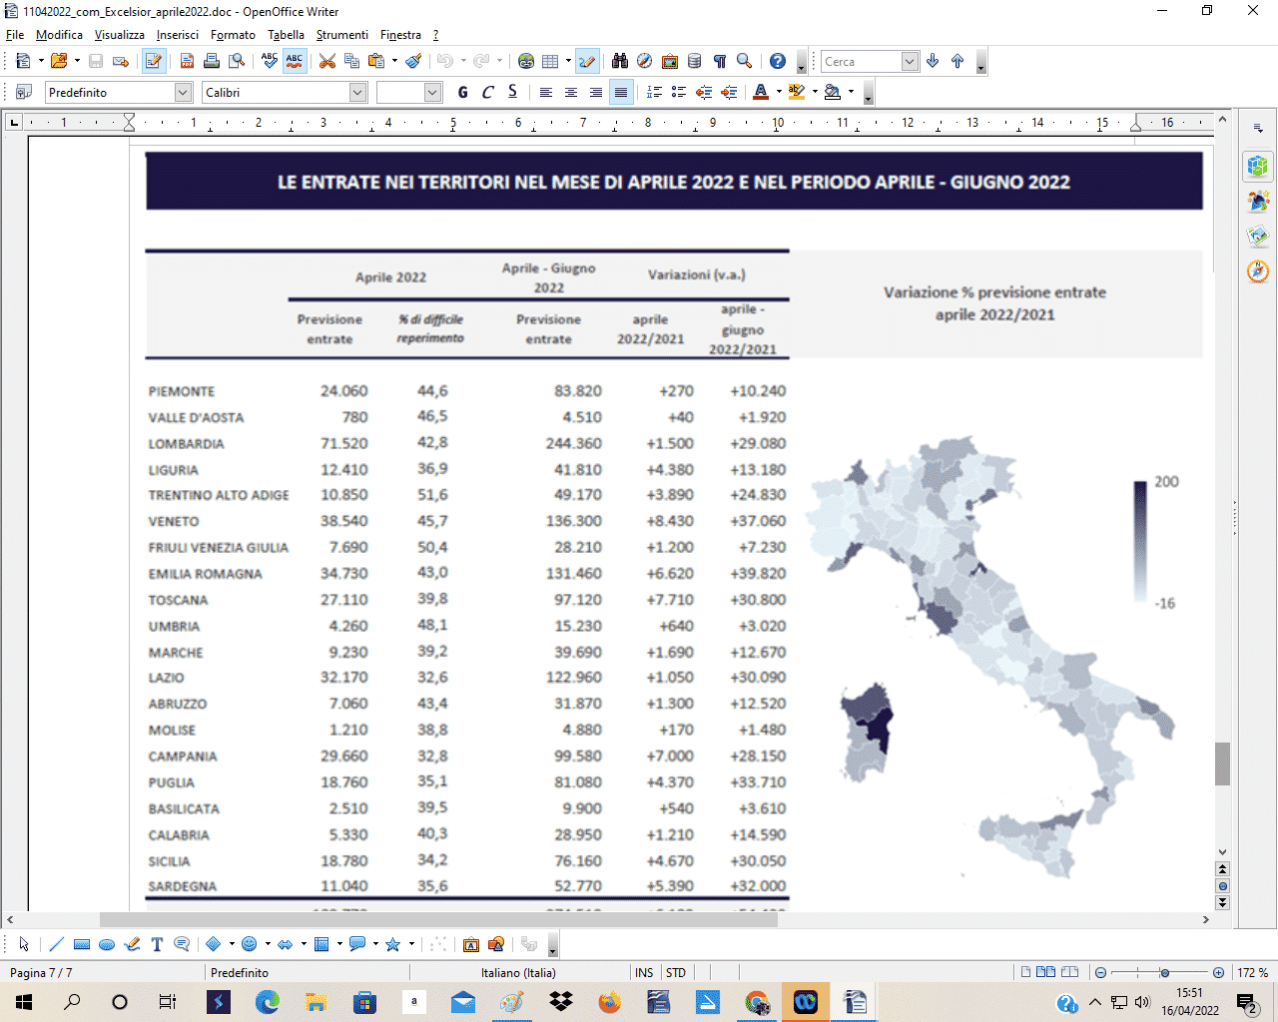The width and height of the screenshot is (1278, 1022).
Task: Click the Print file directly icon
Action: [212, 61]
